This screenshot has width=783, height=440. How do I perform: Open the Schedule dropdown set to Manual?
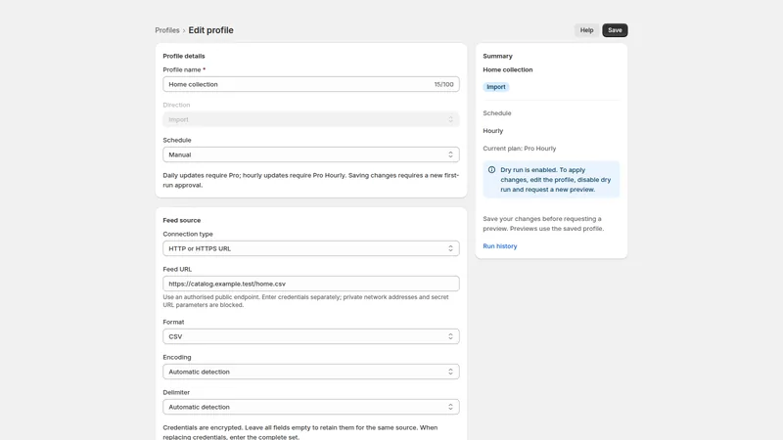click(x=310, y=154)
